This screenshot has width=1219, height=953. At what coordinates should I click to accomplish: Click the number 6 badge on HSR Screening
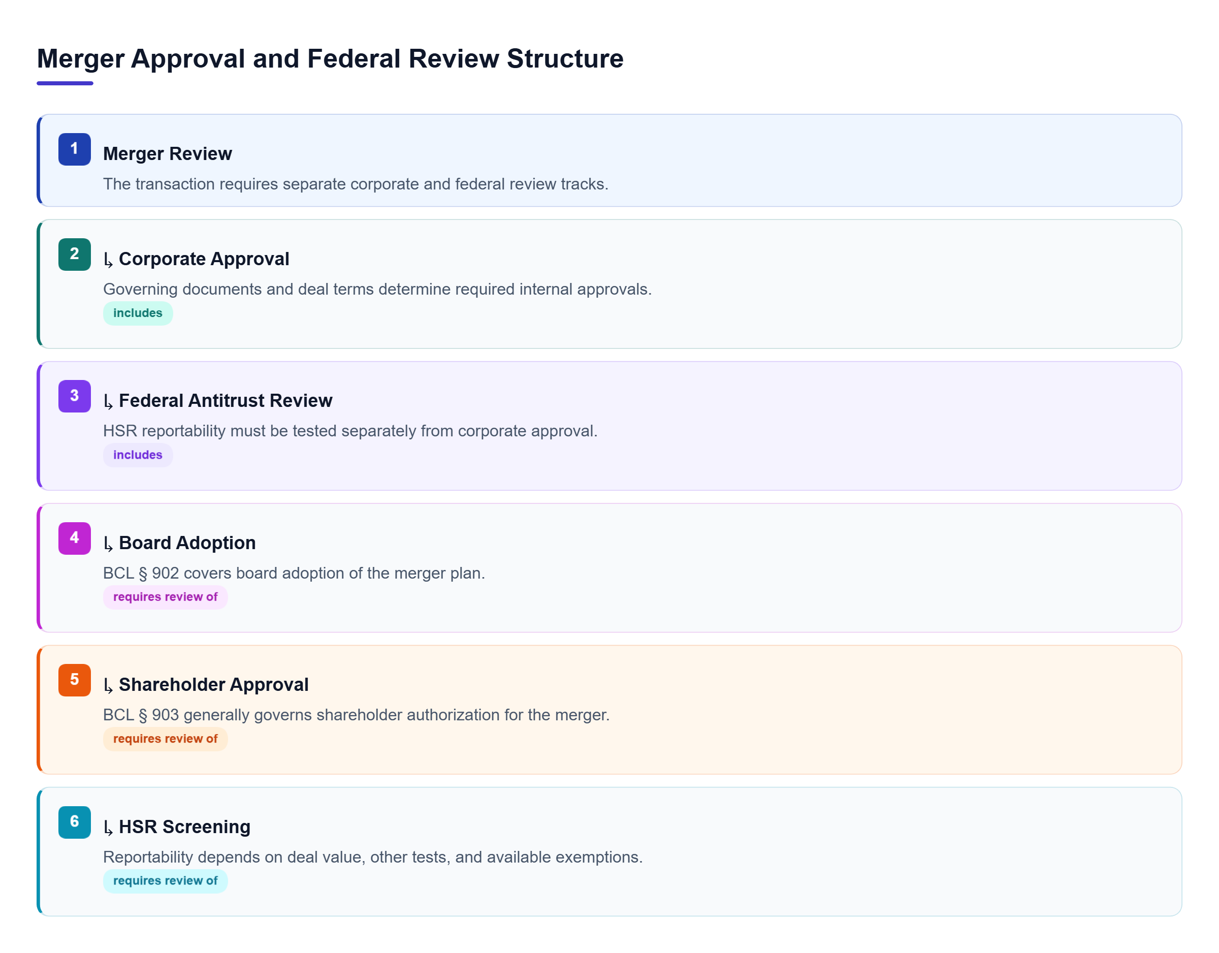(x=74, y=822)
